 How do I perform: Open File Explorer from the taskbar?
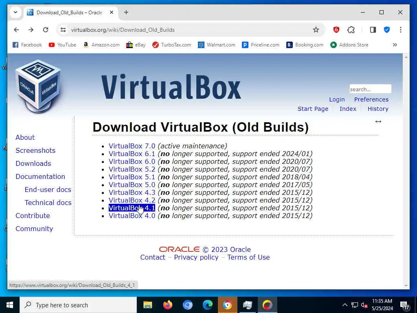pyautogui.click(x=147, y=305)
